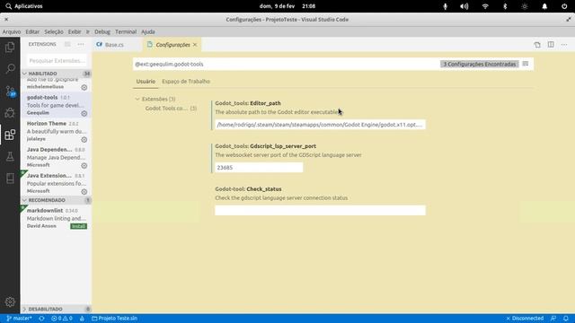This screenshot has width=575, height=323.
Task: Open errors and warnings count in status bar
Action: point(62,319)
